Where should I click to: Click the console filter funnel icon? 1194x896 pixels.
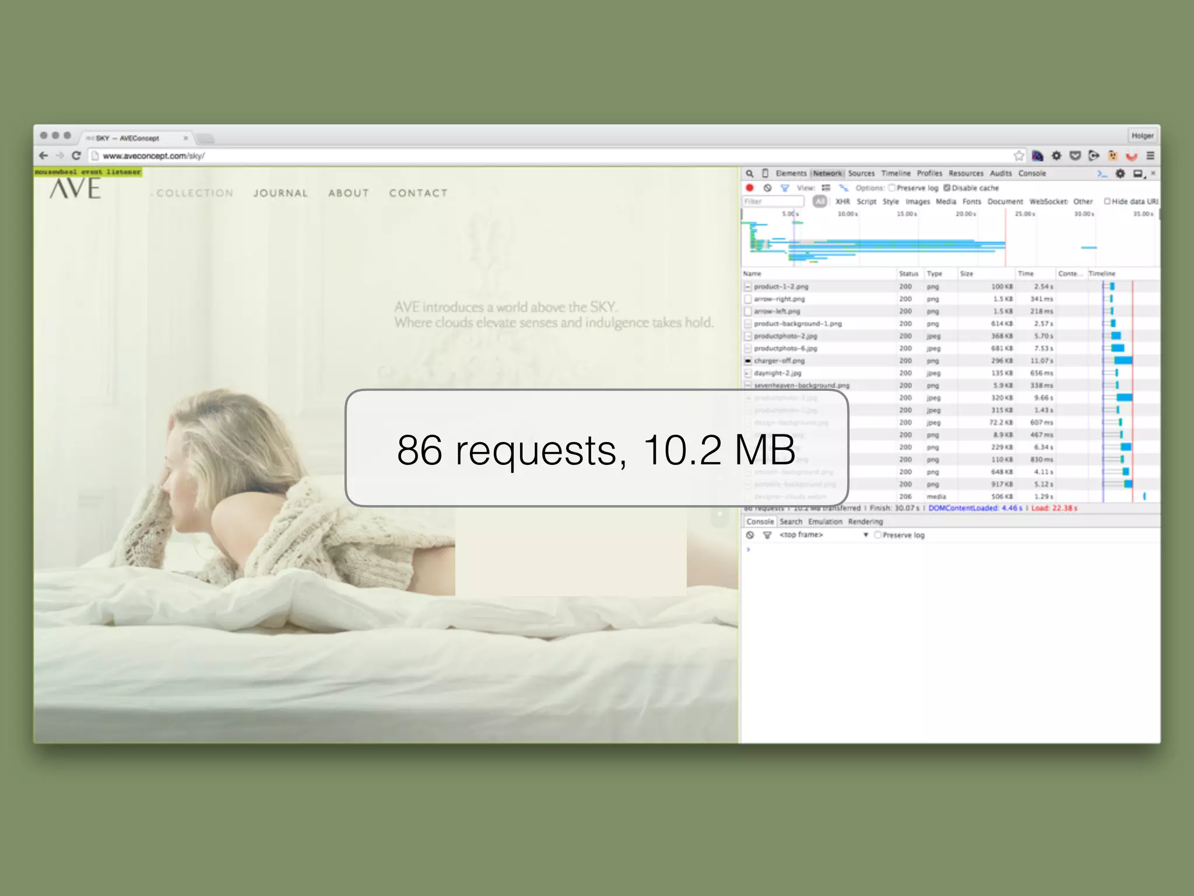point(767,535)
